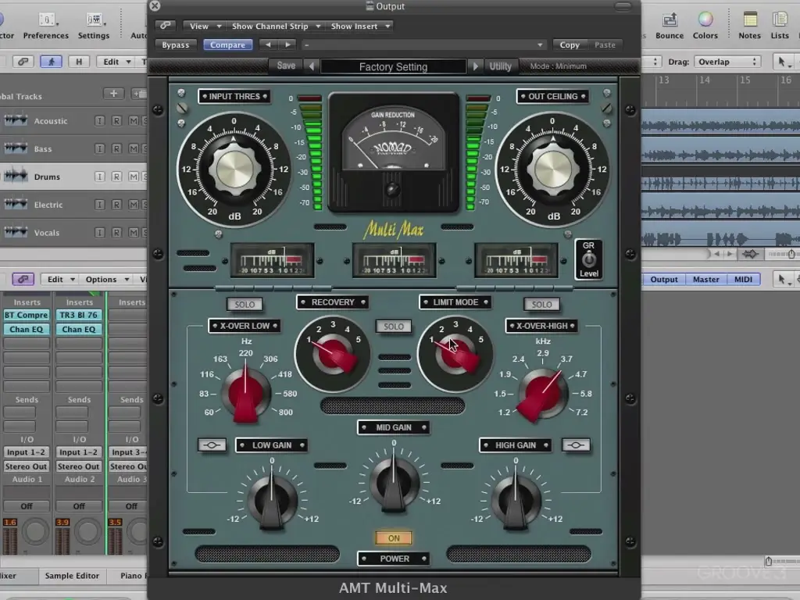Copy the plugin settings

570,45
